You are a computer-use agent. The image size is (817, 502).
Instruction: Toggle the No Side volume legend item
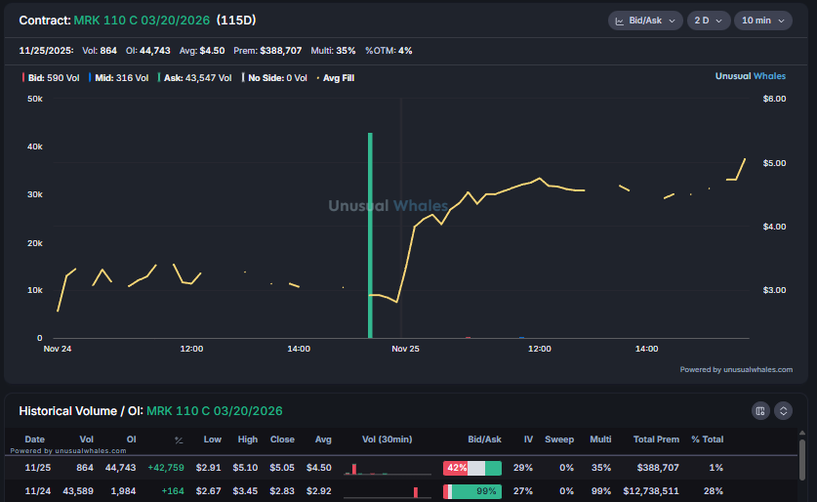click(276, 78)
